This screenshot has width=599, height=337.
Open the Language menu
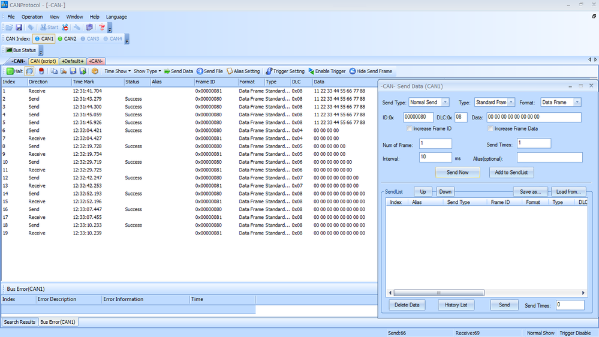click(116, 17)
